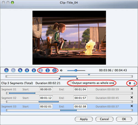Click the Clip:3 Segments (Total) label

coord(17,83)
